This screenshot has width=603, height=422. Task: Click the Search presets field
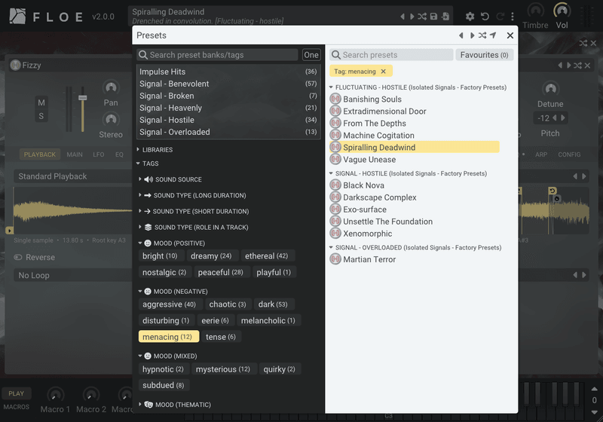(x=391, y=55)
